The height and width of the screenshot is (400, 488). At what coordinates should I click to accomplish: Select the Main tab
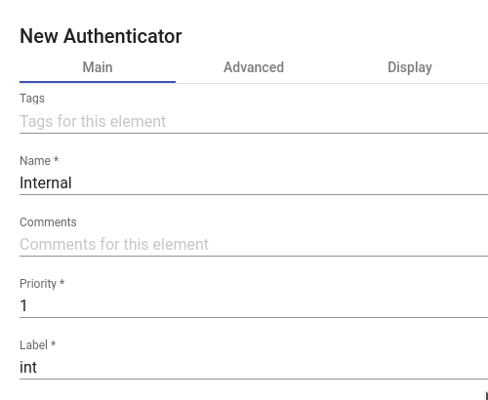coord(98,67)
